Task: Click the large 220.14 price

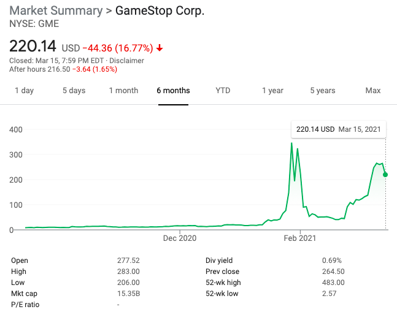Action: tap(33, 46)
